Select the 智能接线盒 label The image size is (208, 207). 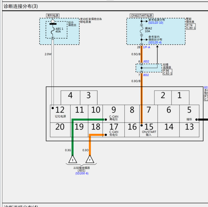pyautogui.click(x=190, y=20)
